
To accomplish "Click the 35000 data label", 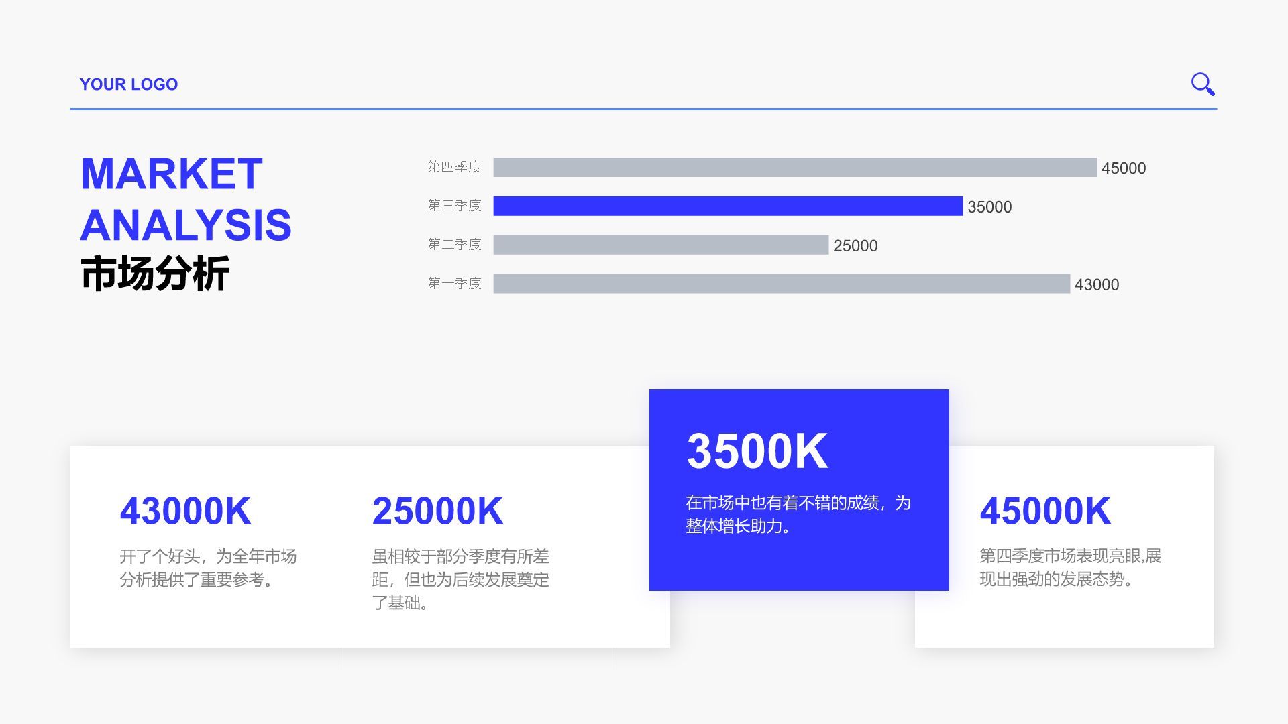I will (x=989, y=207).
